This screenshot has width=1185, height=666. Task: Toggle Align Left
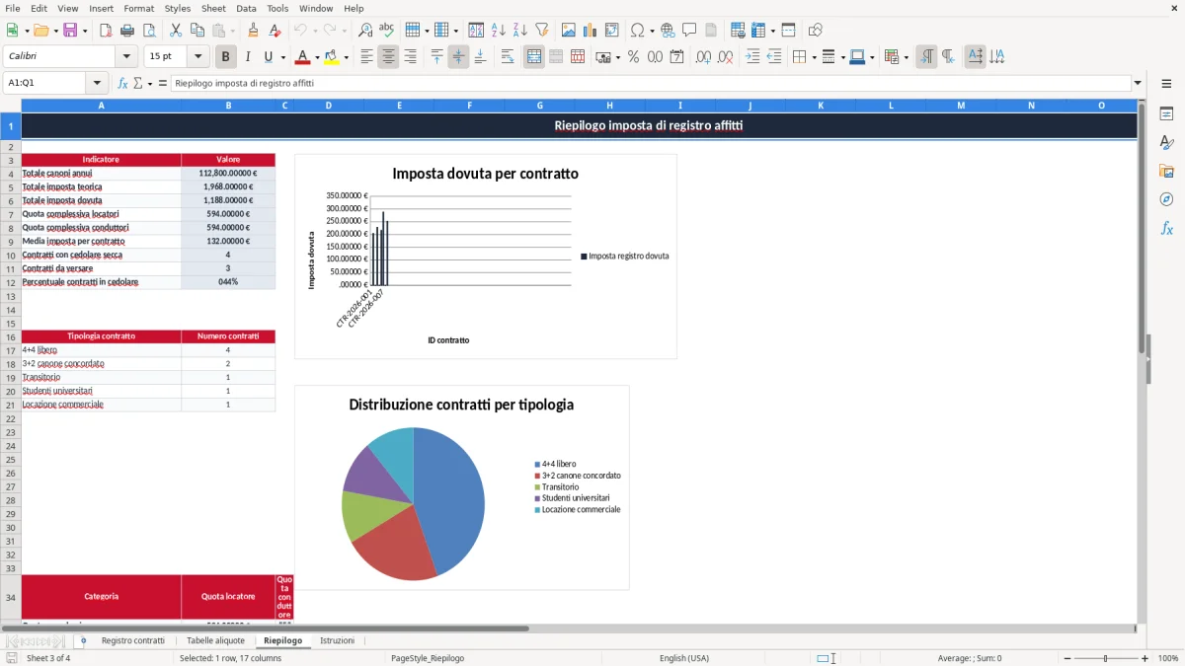click(367, 57)
